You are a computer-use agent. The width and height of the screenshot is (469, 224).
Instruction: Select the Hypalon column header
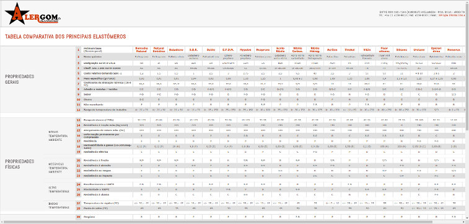(245, 50)
